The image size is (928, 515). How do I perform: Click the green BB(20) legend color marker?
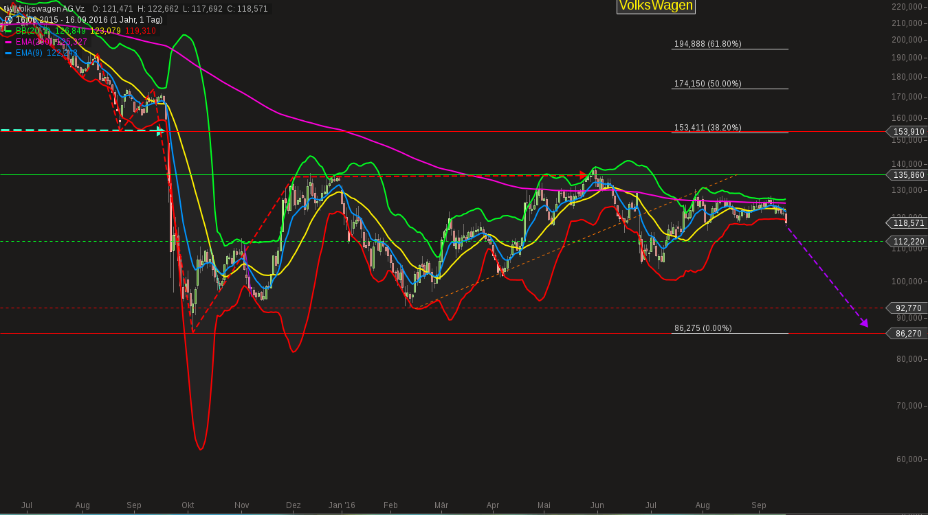8,31
